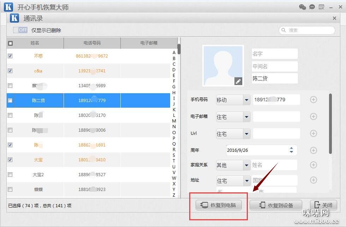Select the 大宝2 contact name

(x=38, y=175)
